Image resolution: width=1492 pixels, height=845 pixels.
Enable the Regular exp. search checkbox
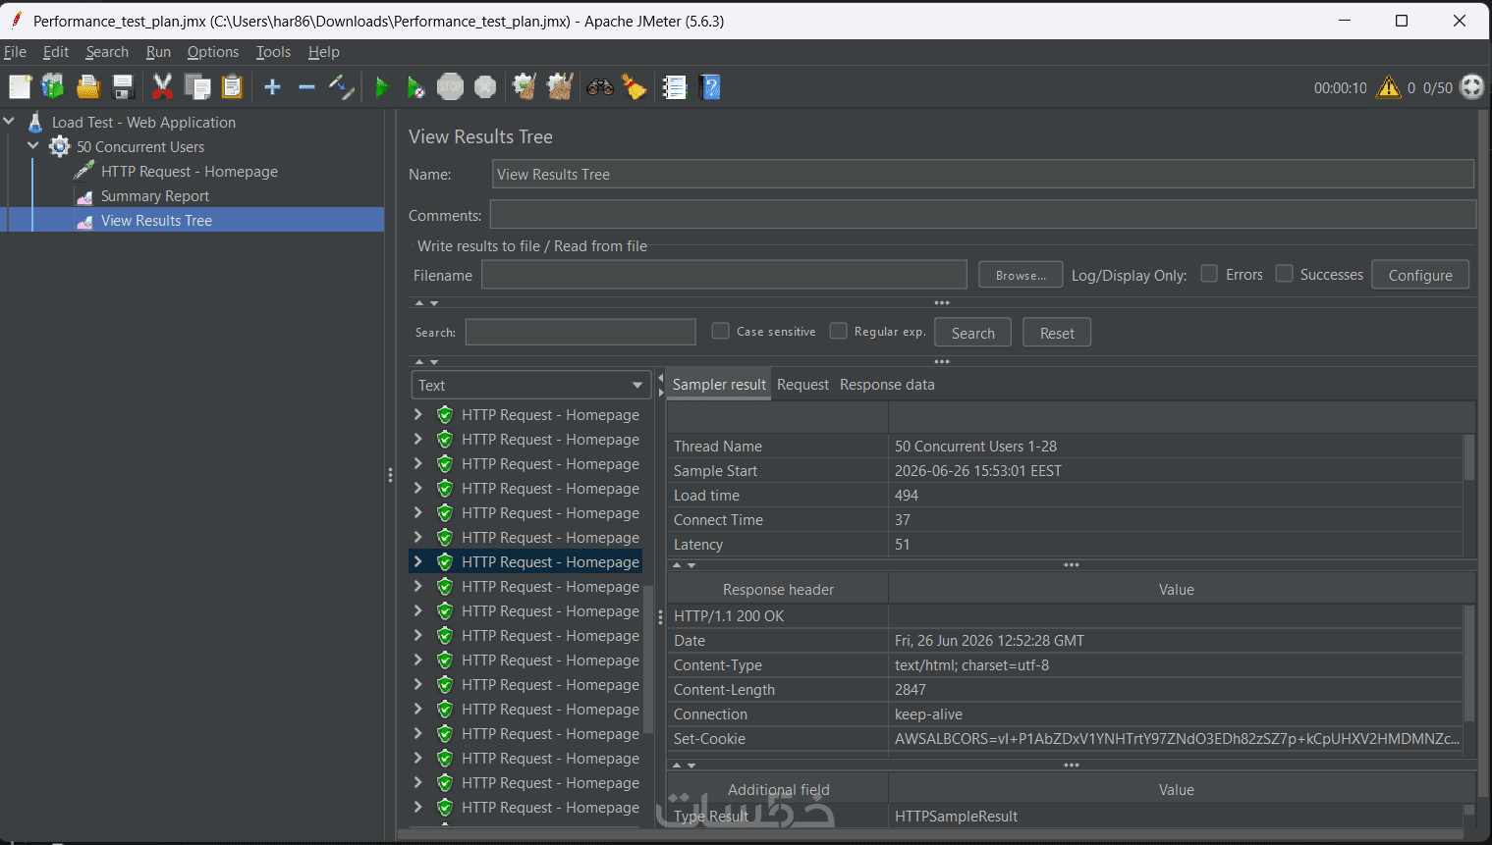pyautogui.click(x=838, y=331)
